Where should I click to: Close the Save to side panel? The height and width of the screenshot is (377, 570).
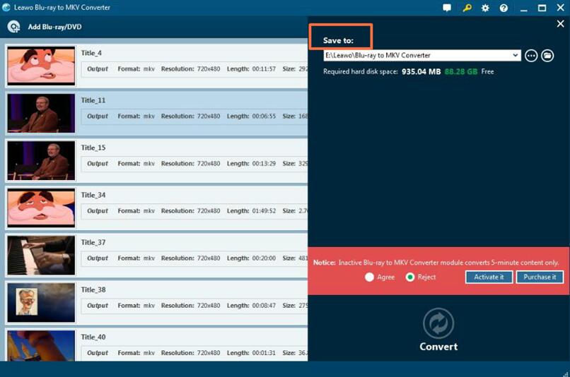point(560,24)
